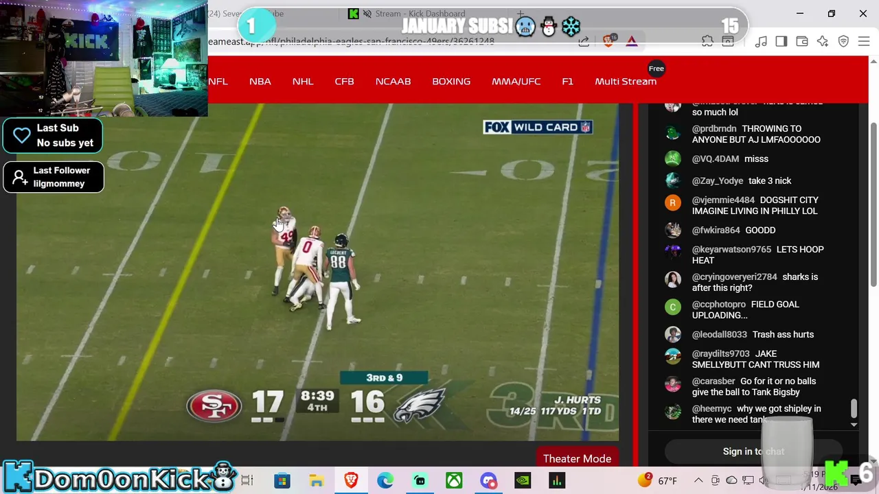Open the 67°F weather widget
Viewport: 879px width, 494px height.
(x=657, y=480)
